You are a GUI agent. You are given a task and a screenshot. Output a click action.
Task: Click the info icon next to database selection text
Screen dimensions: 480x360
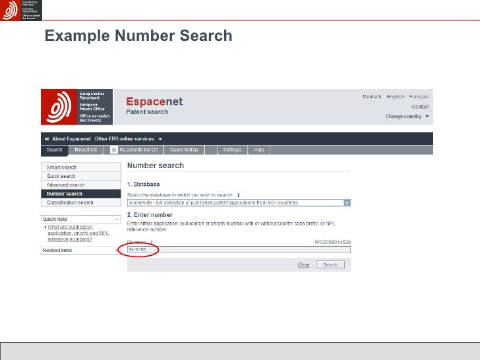239,195
